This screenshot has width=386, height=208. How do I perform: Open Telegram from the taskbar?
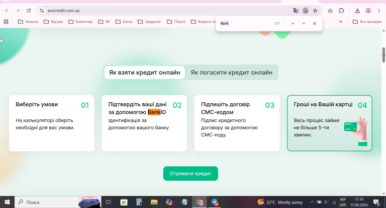pyautogui.click(x=215, y=202)
